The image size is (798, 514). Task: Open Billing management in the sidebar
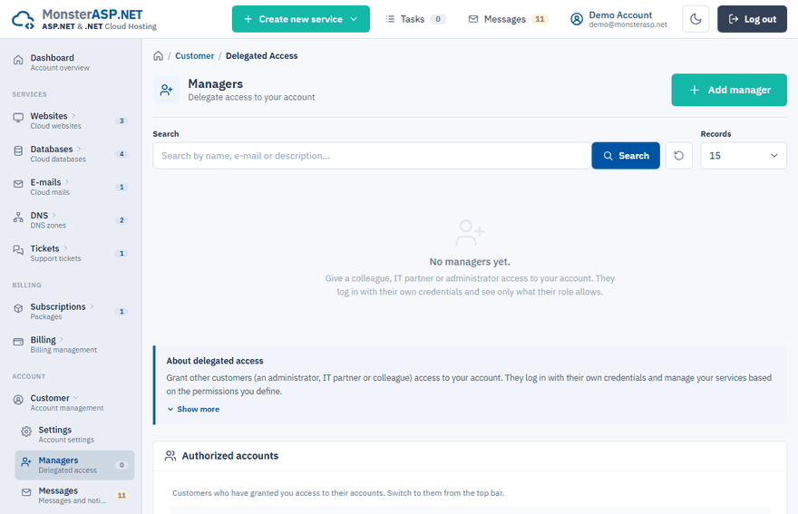(71, 344)
